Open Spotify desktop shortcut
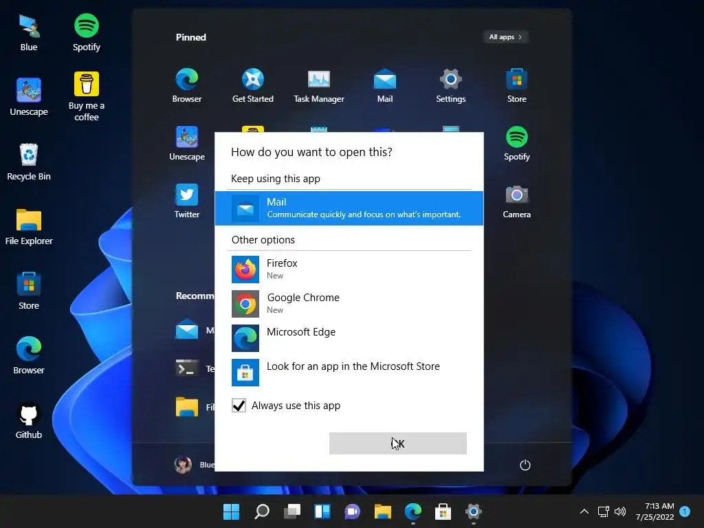Viewport: 704px width, 528px height. pos(87,33)
